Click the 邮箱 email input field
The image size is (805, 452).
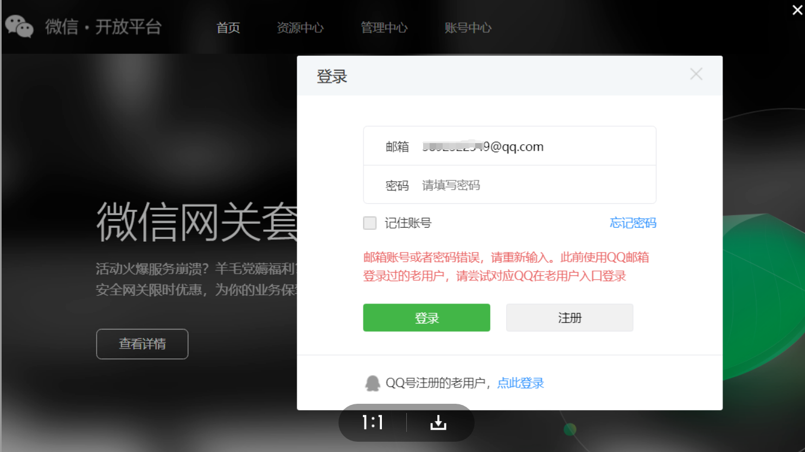pyautogui.click(x=510, y=146)
